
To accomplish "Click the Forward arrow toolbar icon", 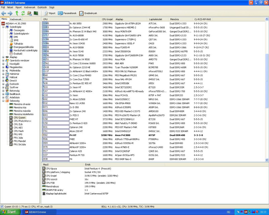I will coord(10,13).
